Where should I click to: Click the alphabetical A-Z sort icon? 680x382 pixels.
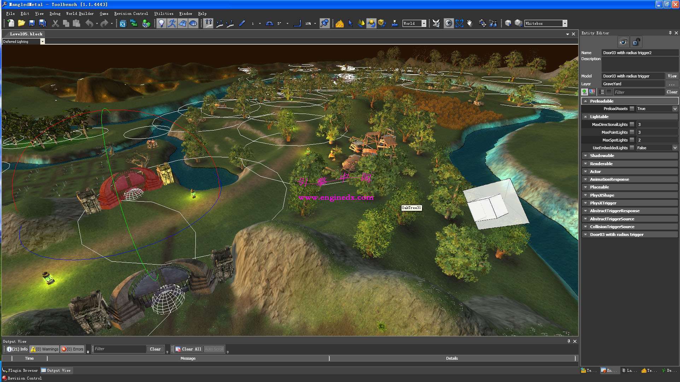(x=592, y=92)
